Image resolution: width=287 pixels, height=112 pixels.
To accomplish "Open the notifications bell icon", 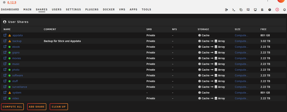I will tap(284, 10).
